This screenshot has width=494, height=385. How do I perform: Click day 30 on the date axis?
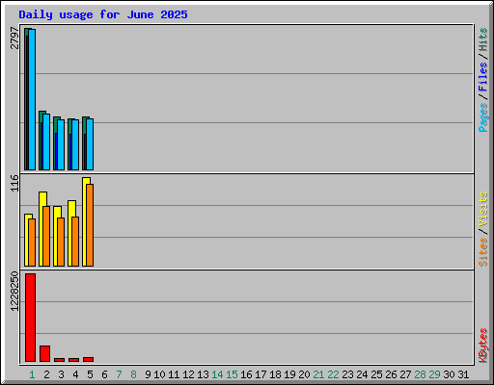(x=449, y=374)
